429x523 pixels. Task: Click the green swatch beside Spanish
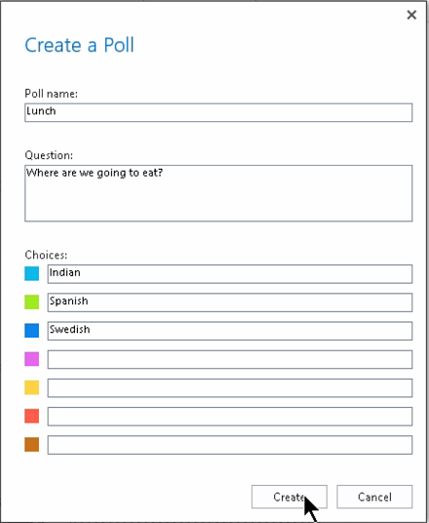coord(31,302)
